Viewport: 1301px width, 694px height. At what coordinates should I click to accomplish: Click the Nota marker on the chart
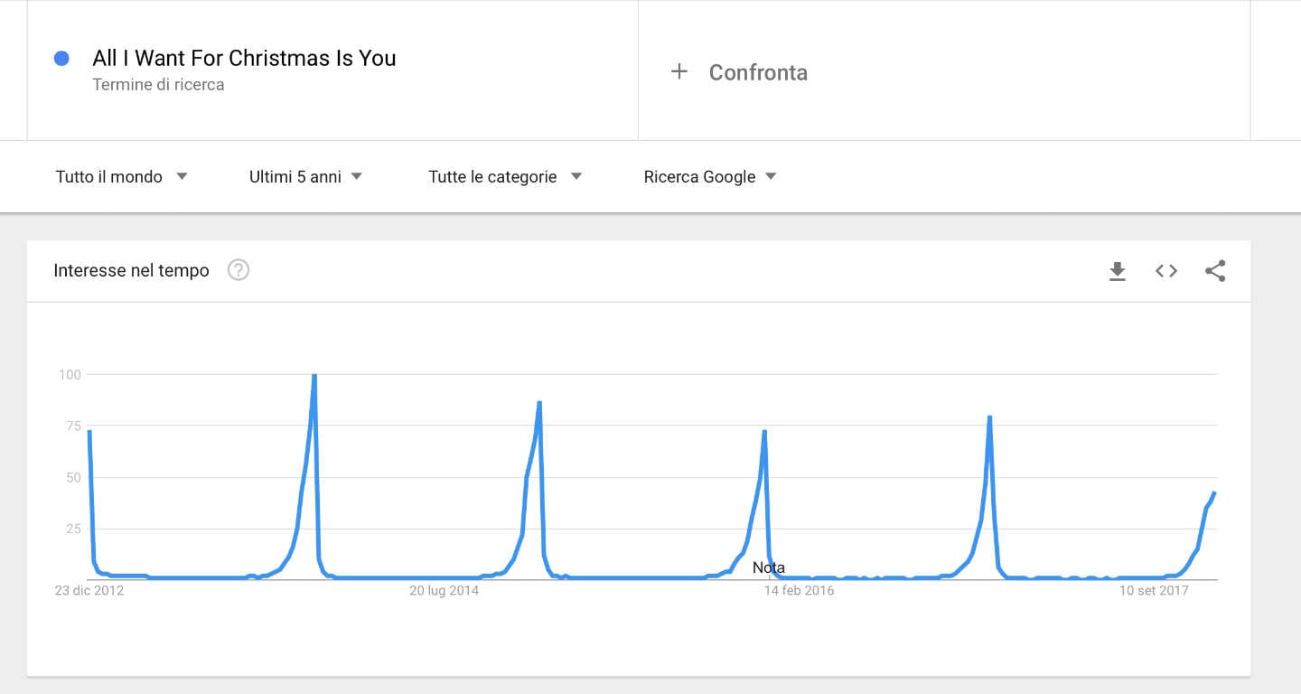[769, 567]
